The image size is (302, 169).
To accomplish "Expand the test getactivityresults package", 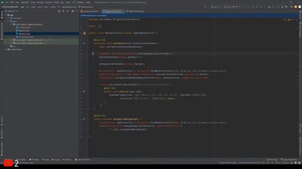I will [11, 43].
